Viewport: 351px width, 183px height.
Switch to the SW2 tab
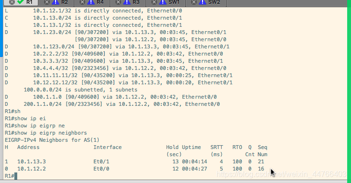click(x=214, y=2)
